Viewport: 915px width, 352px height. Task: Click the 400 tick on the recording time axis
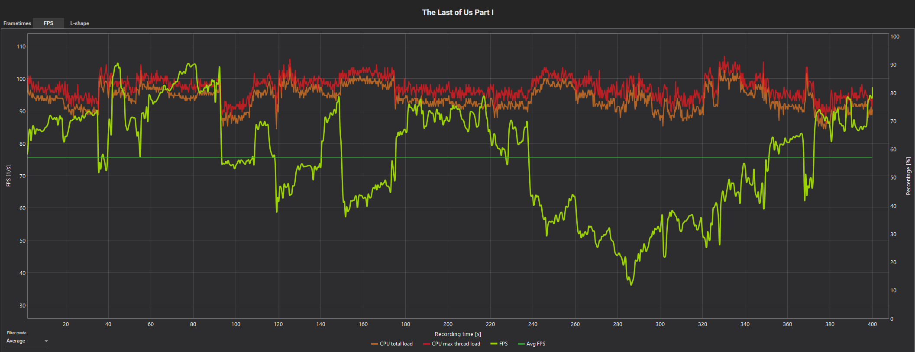click(x=872, y=324)
